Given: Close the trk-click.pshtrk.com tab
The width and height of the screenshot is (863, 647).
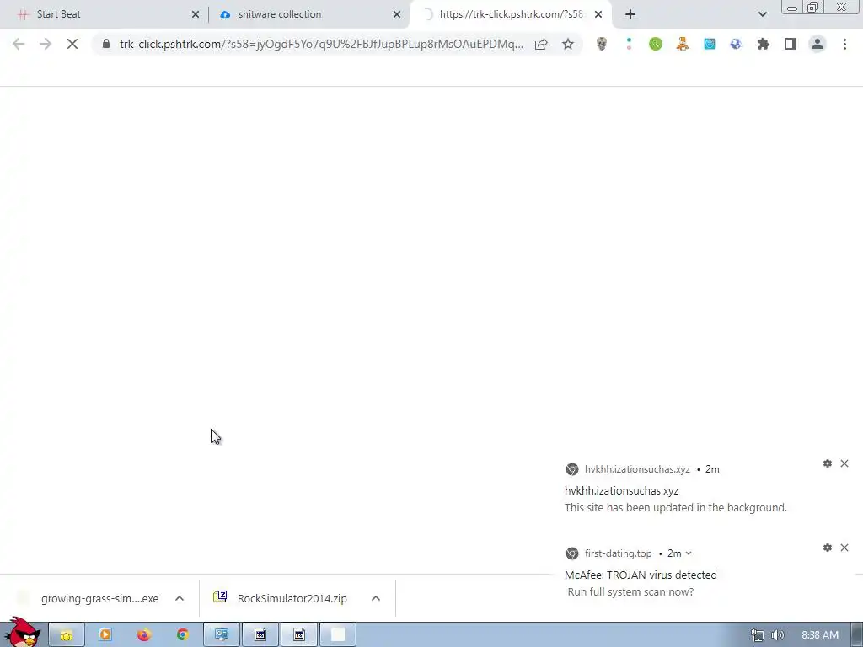Looking at the screenshot, I should click(598, 14).
